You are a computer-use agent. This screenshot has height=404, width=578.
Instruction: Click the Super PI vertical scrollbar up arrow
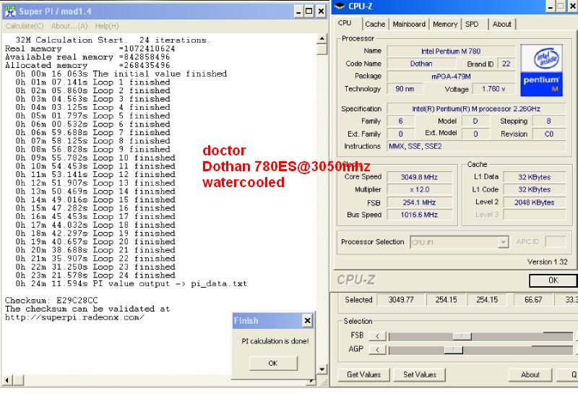[x=322, y=38]
